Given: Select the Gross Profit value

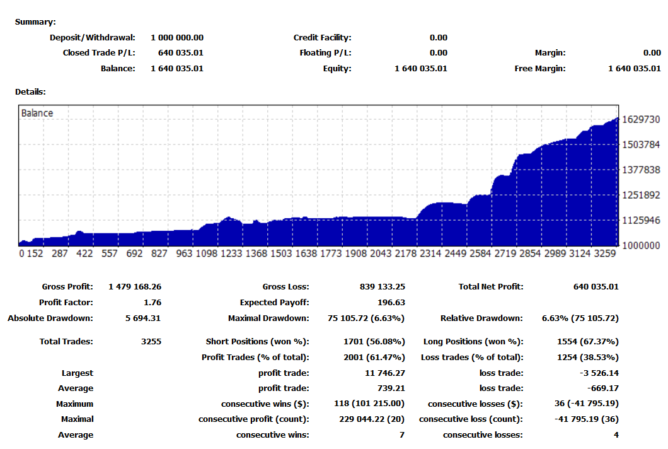Looking at the screenshot, I should 135,287.
